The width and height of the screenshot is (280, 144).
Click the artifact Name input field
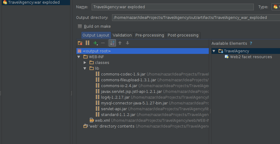pos(173,7)
